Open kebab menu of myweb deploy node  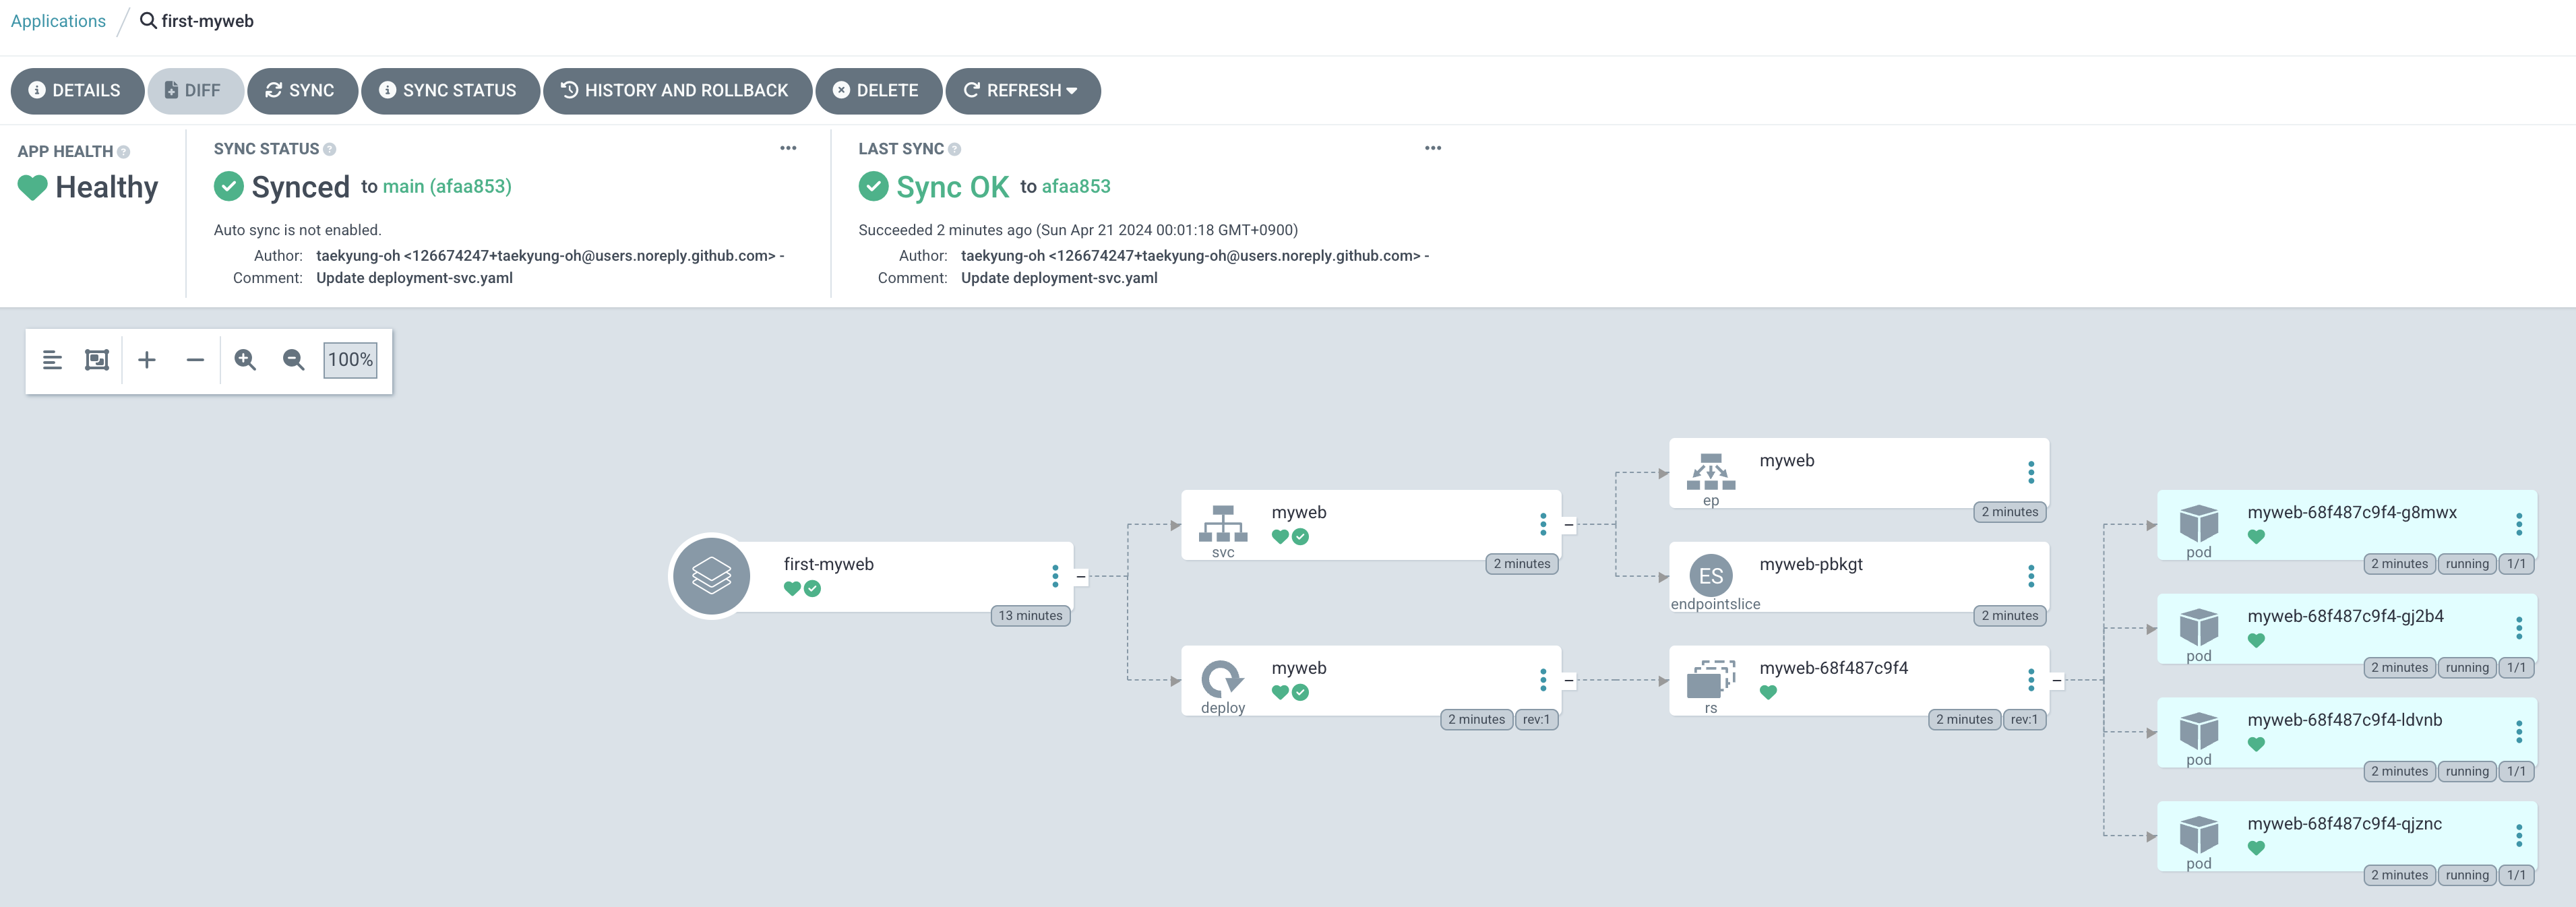coord(1543,680)
